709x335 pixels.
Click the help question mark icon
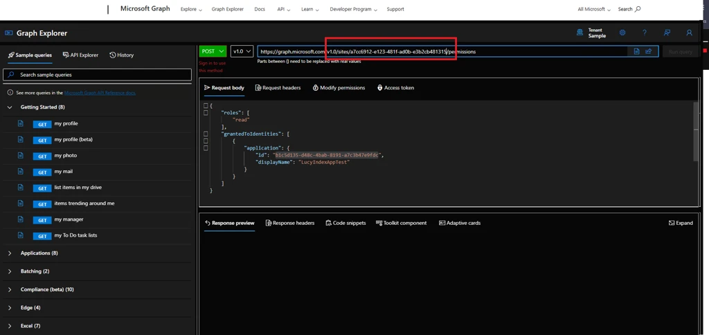(x=644, y=33)
